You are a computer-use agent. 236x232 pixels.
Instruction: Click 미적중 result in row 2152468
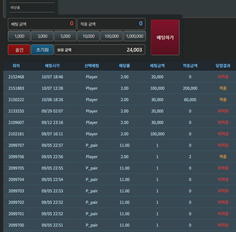pos(223,77)
